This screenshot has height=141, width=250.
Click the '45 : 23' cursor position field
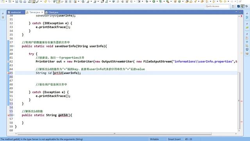[188, 139]
